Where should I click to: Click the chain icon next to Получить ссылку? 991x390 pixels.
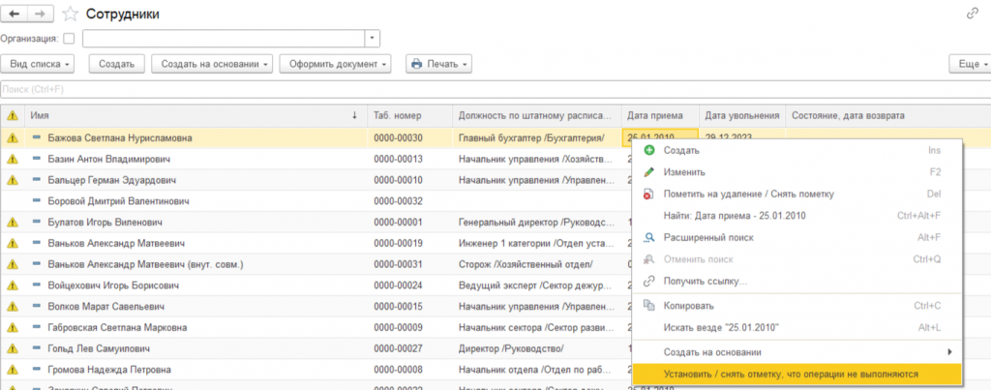[648, 282]
